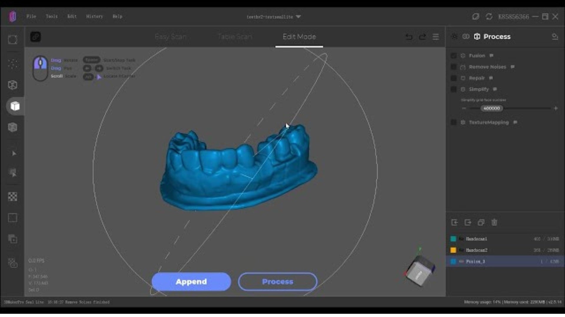Image resolution: width=565 pixels, height=317 pixels.
Task: Enable the Fusion checkbox
Action: [454, 56]
